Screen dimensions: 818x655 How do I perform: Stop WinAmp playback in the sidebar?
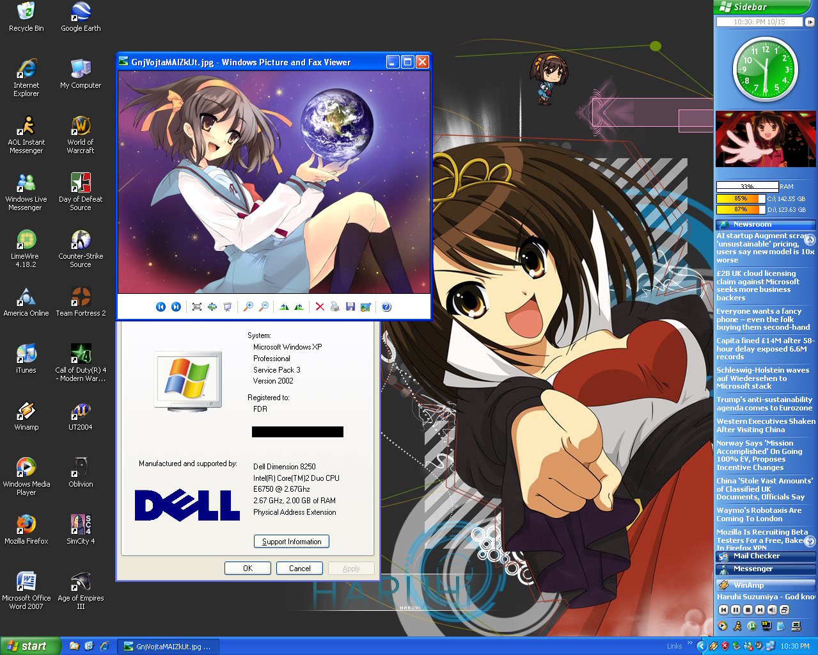click(x=748, y=610)
